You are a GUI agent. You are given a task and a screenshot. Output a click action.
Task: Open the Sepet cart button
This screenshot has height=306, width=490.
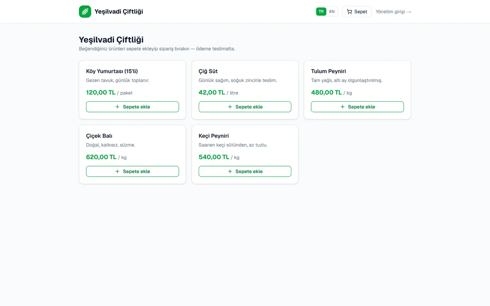pyautogui.click(x=357, y=11)
